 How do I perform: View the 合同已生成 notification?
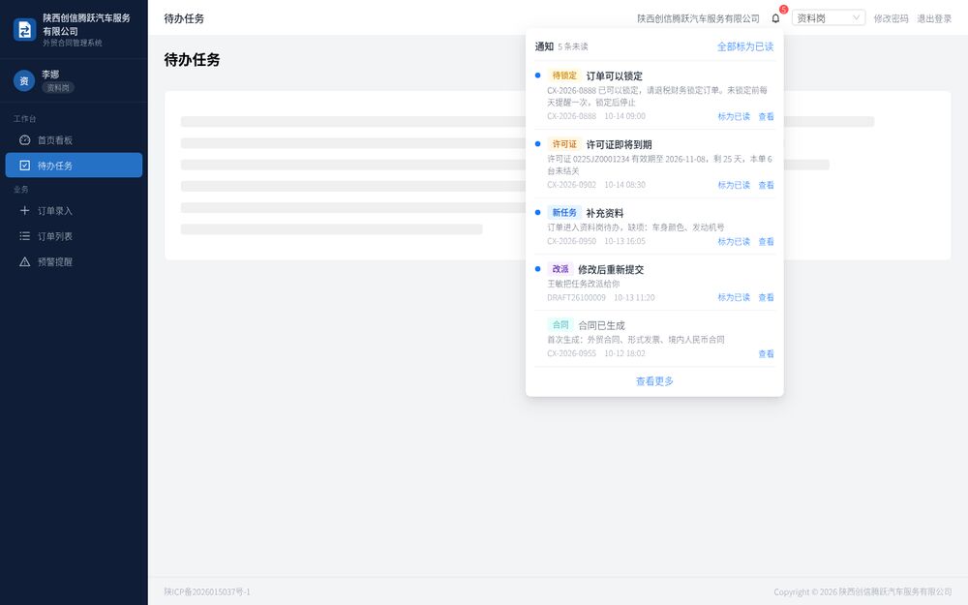(766, 353)
